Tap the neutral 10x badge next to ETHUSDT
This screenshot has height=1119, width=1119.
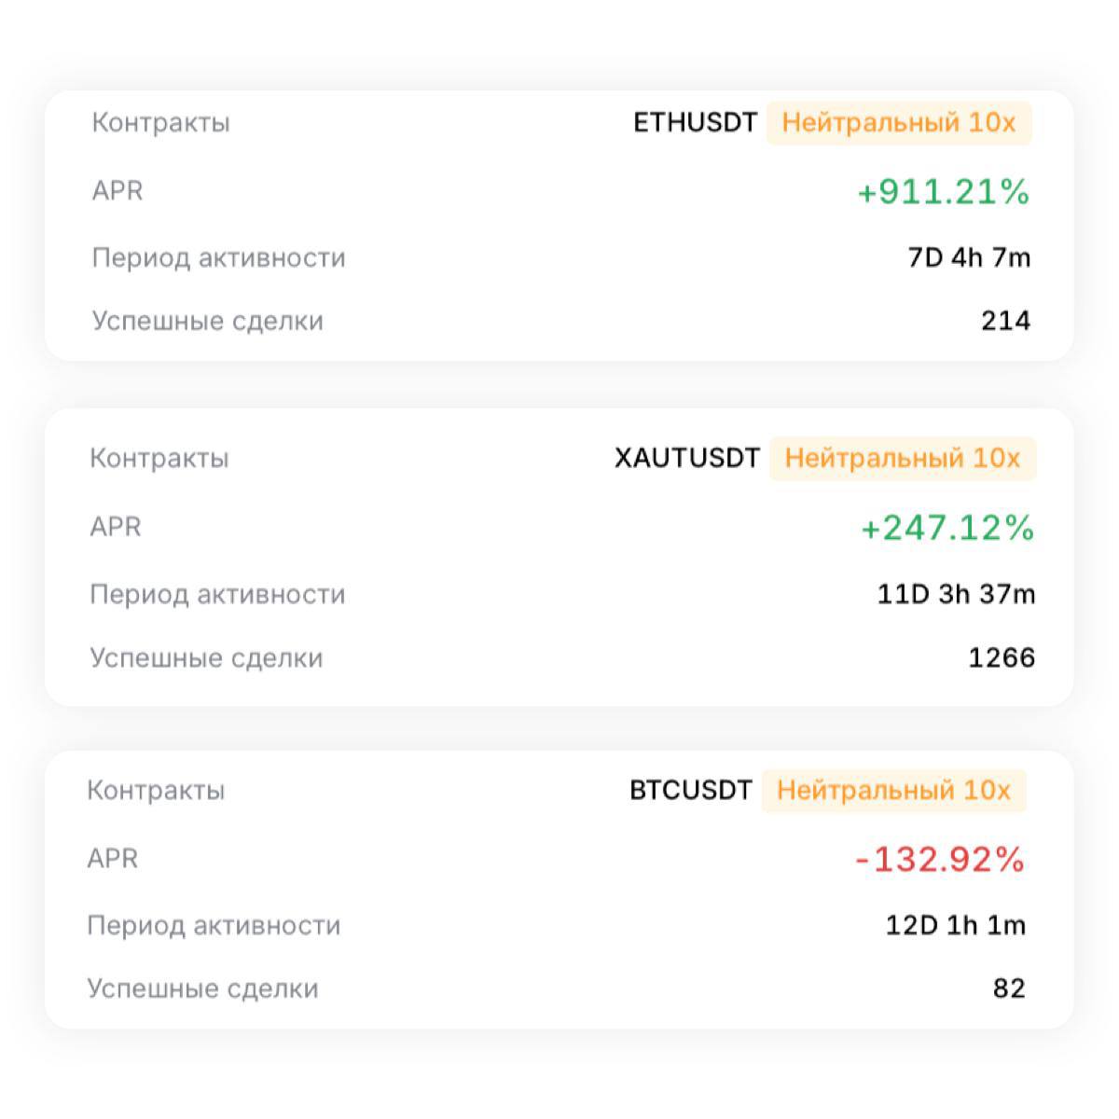pos(899,123)
